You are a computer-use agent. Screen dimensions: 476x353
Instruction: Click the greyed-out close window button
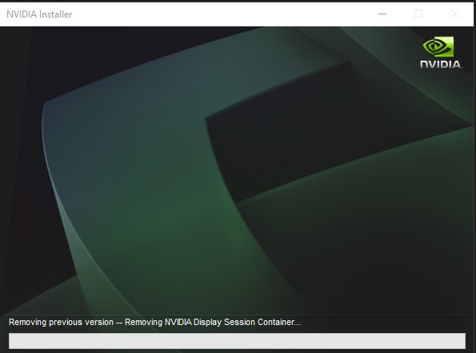454,14
